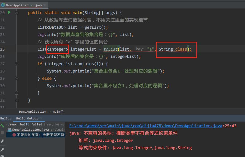
Task: Click the fold end marker at line 31
Action: [x=16, y=93]
